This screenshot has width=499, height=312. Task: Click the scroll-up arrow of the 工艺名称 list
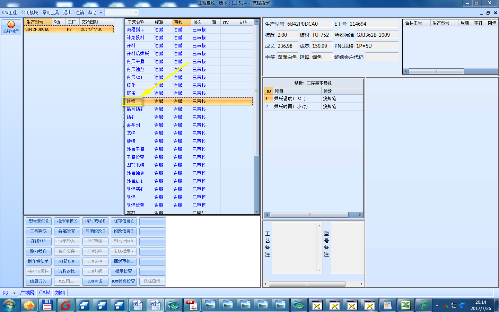[257, 21]
